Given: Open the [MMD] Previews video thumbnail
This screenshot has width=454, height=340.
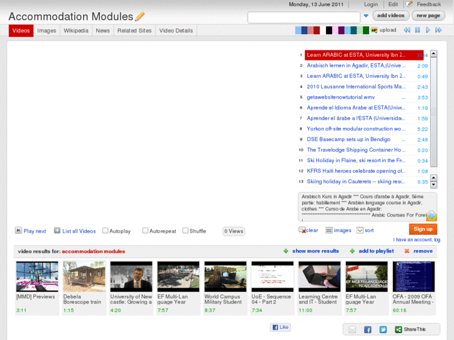Looking at the screenshot, I should [37, 276].
